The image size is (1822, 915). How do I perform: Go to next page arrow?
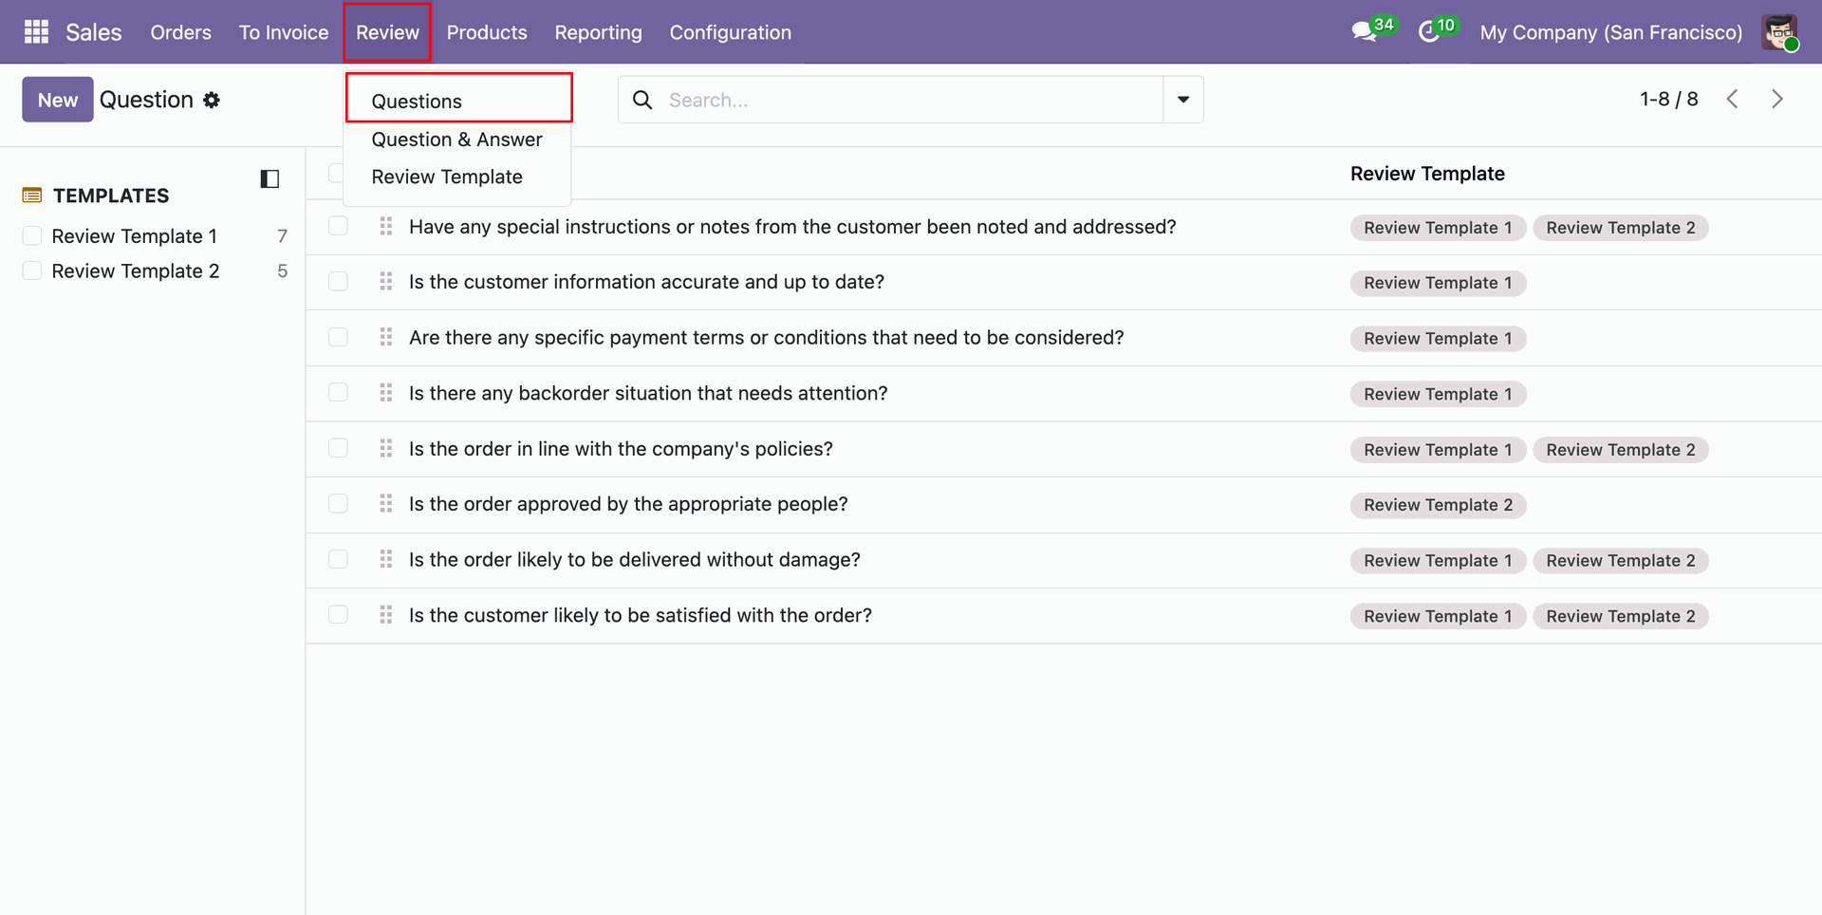(x=1777, y=99)
